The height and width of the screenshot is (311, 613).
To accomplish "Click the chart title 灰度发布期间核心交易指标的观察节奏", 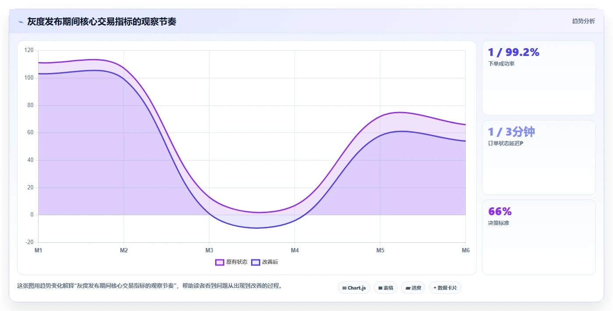I will tap(102, 21).
